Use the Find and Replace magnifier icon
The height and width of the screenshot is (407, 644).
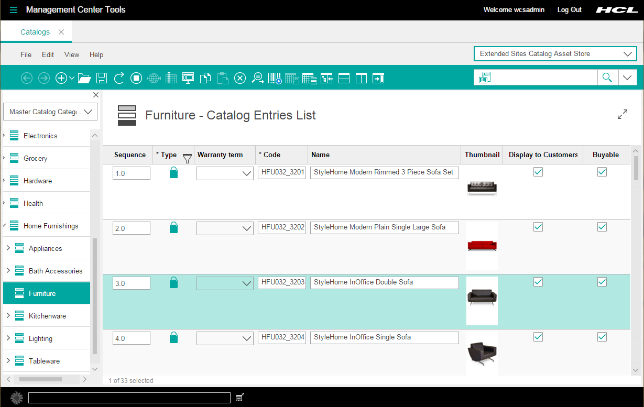[258, 78]
